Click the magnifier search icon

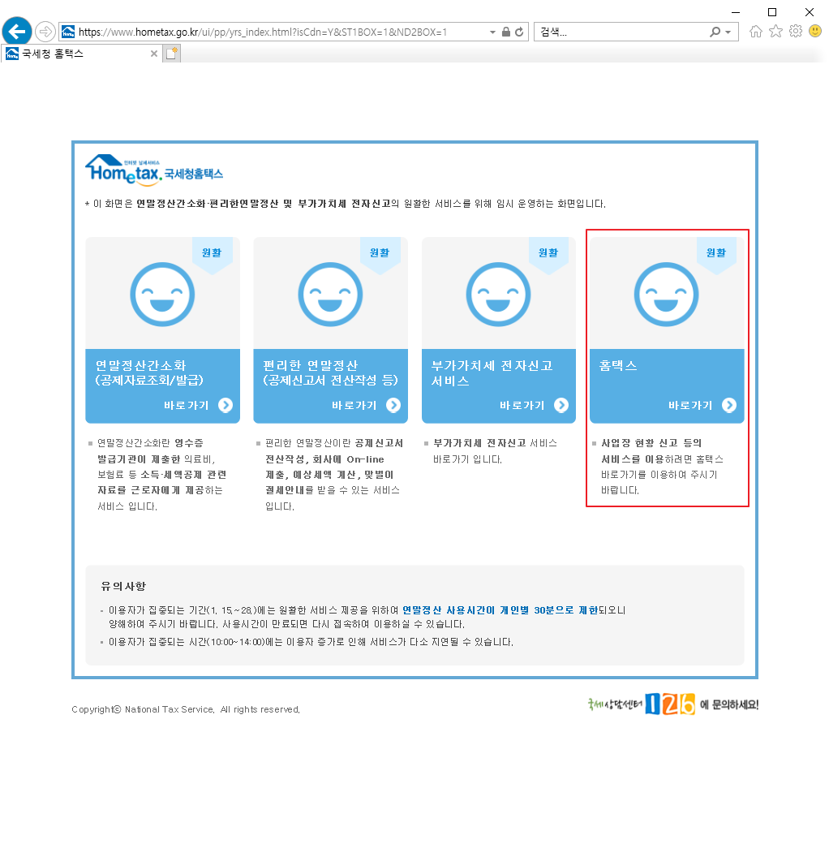[715, 32]
